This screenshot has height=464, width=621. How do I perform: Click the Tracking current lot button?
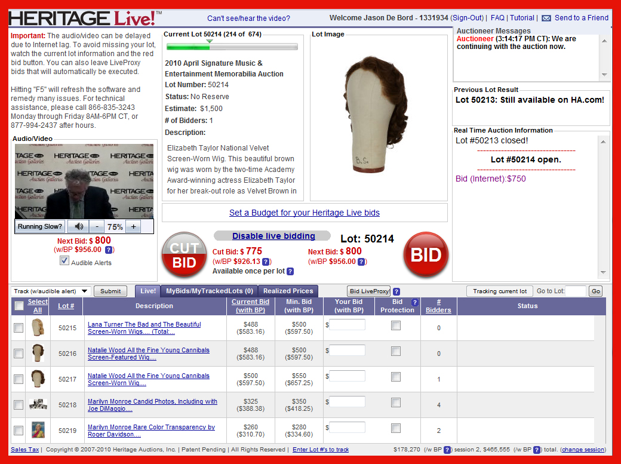click(500, 291)
